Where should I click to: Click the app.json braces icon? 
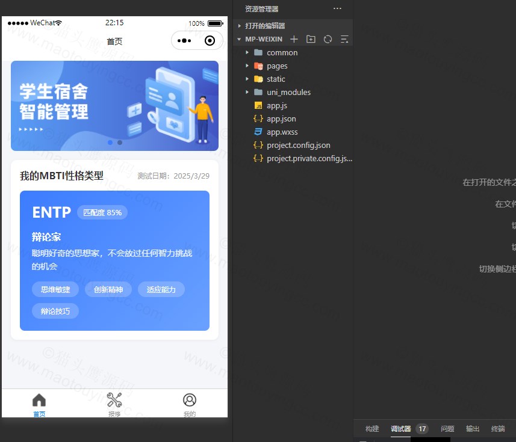258,118
